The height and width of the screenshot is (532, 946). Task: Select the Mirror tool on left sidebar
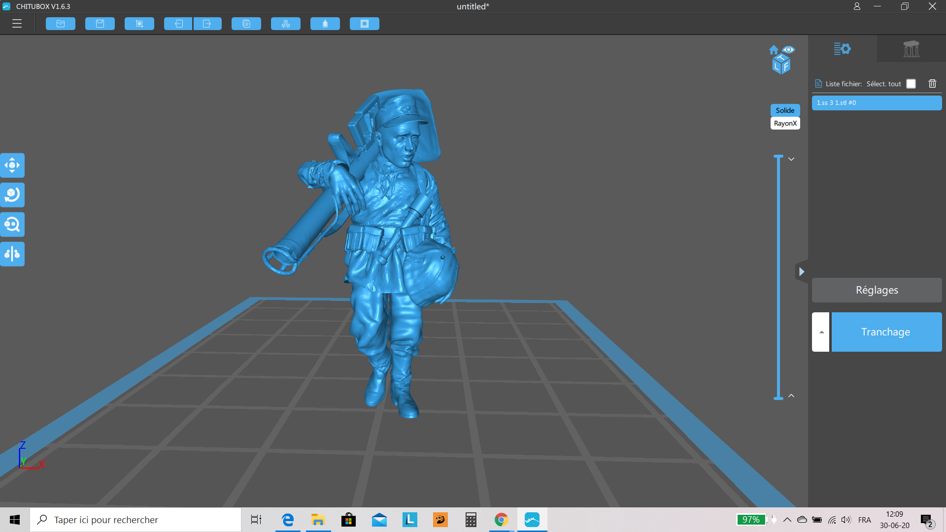pyautogui.click(x=12, y=254)
